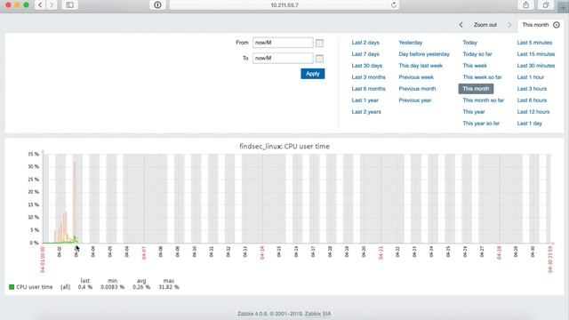569x320 pixels.
Task: Select Last 7 days
Action: point(365,54)
